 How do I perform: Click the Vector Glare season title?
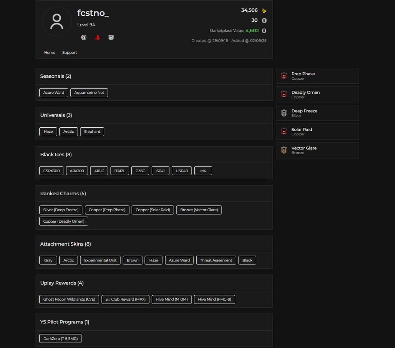[x=304, y=148]
